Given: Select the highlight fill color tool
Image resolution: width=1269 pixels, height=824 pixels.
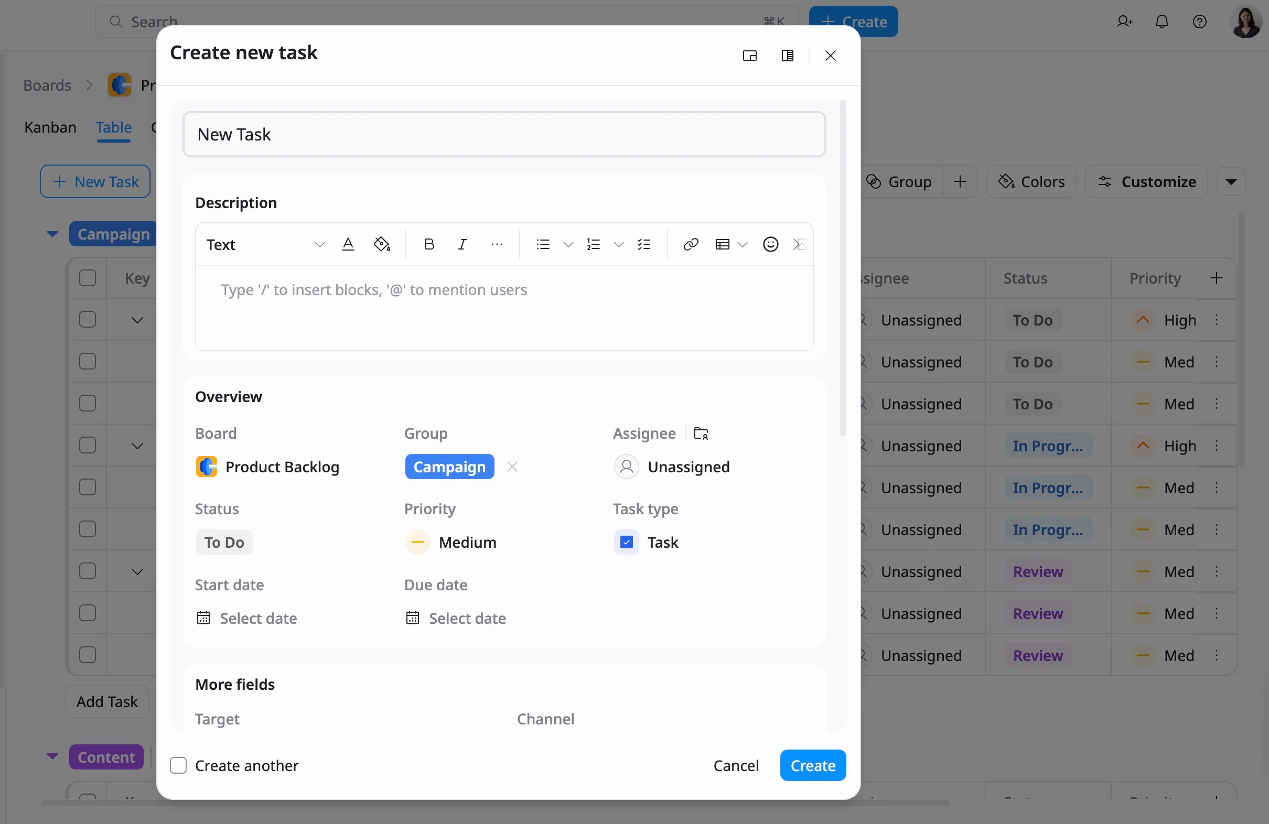Looking at the screenshot, I should [x=382, y=244].
